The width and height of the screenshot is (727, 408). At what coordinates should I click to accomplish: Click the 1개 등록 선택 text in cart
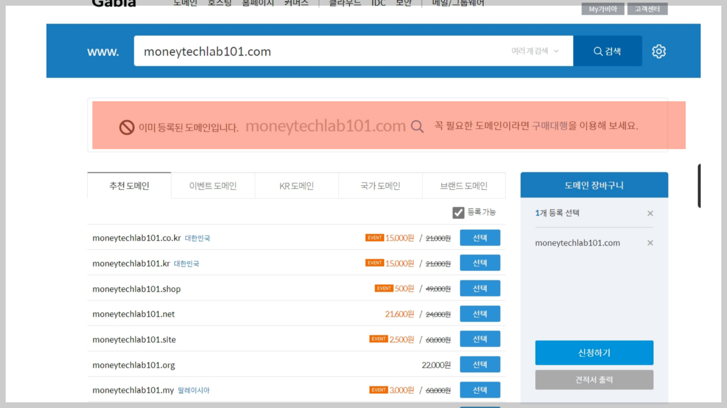[557, 213]
